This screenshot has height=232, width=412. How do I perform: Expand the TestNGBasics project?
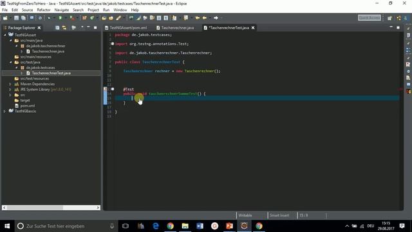point(5,111)
